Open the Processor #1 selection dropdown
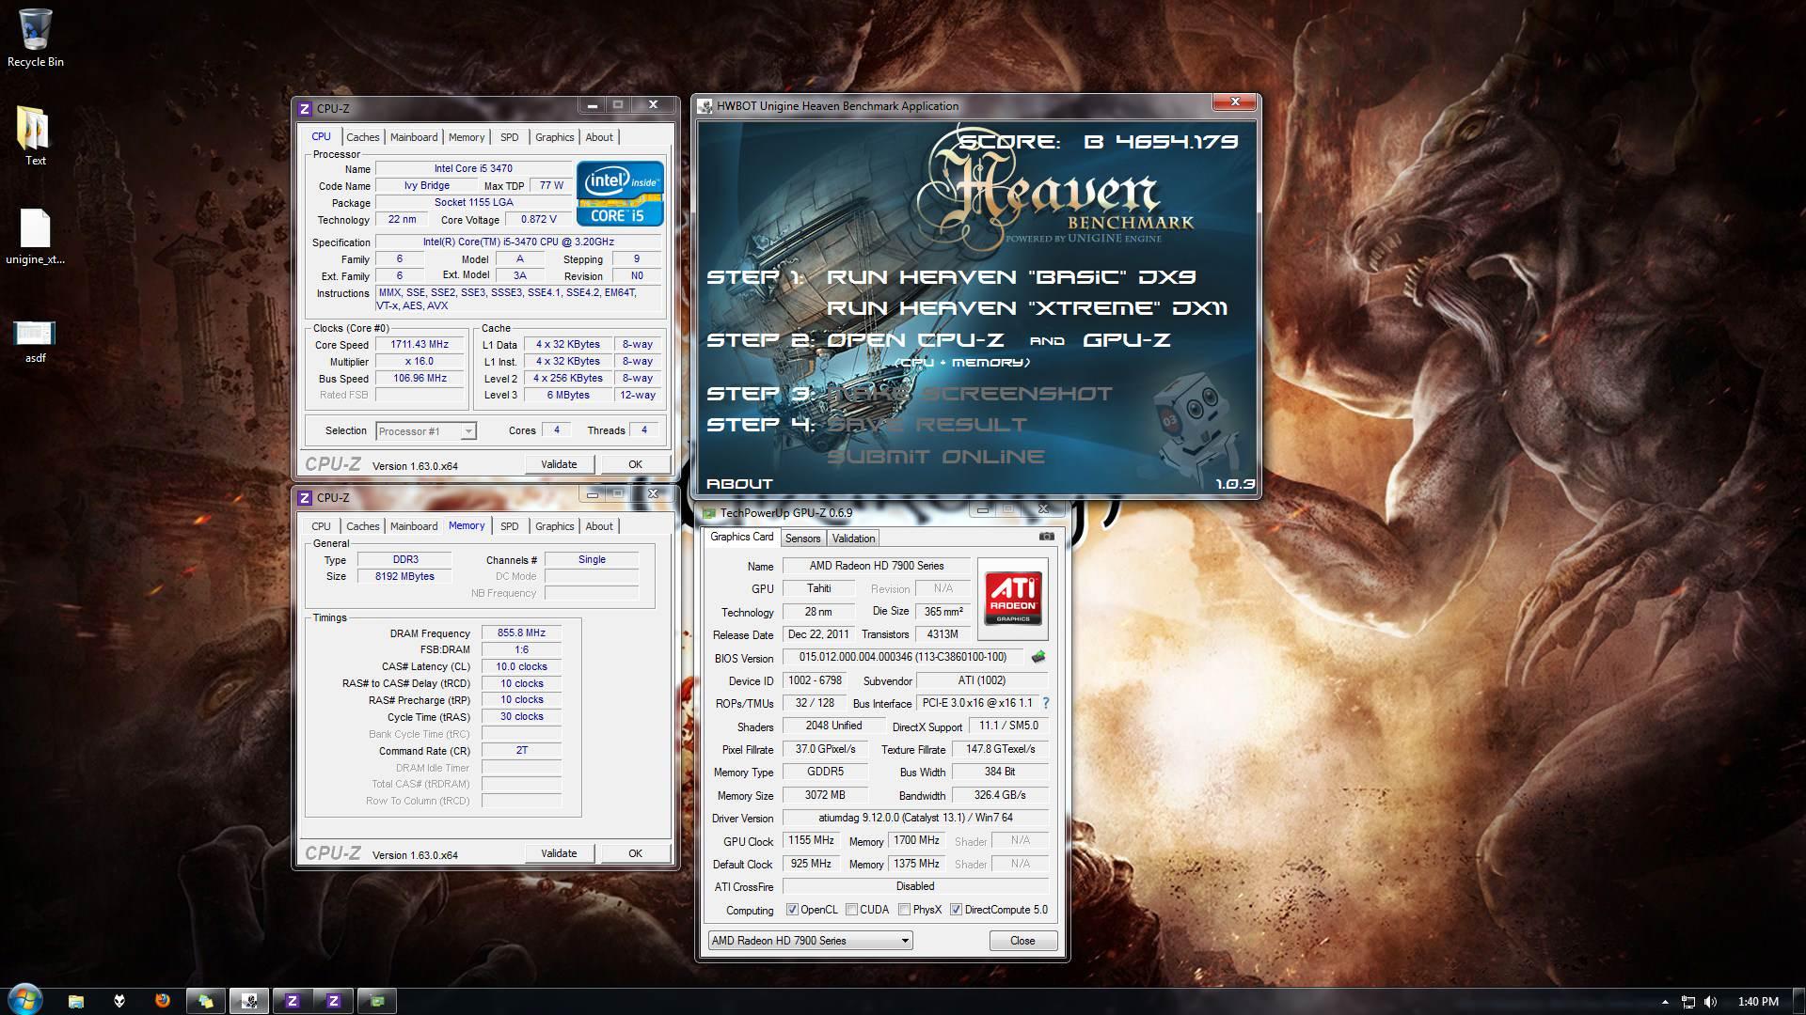This screenshot has height=1015, width=1806. [x=426, y=431]
